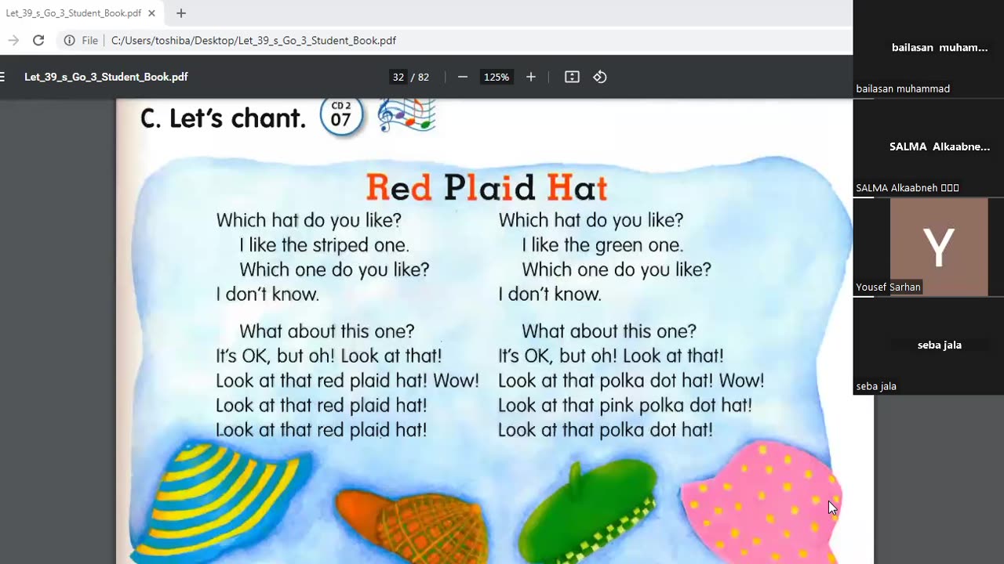Select bailasan muhammad participant tile
The height and width of the screenshot is (564, 1004).
pyautogui.click(x=928, y=49)
